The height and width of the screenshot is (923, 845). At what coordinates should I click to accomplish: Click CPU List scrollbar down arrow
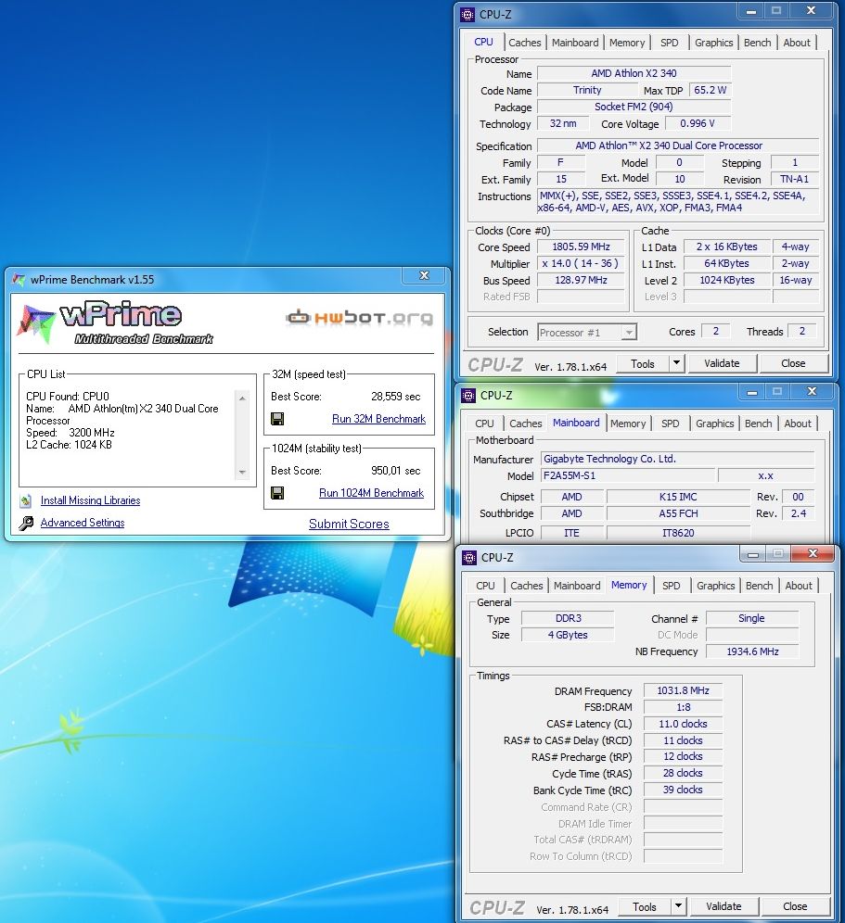click(242, 473)
